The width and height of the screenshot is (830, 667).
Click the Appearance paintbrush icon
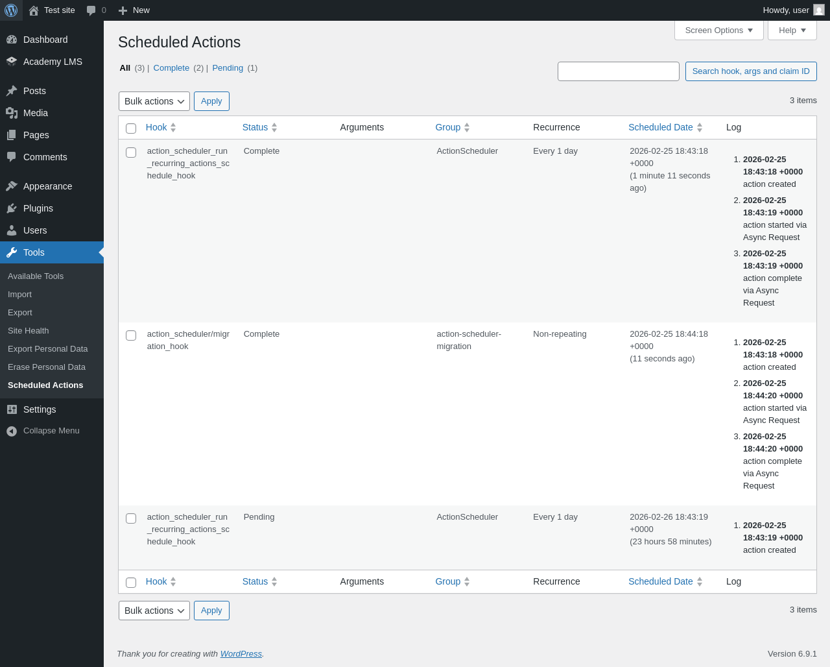12,186
